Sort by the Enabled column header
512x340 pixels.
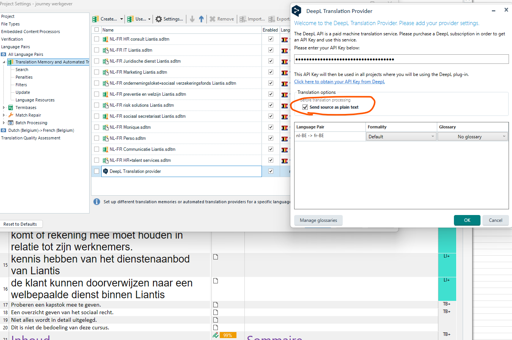pos(270,30)
